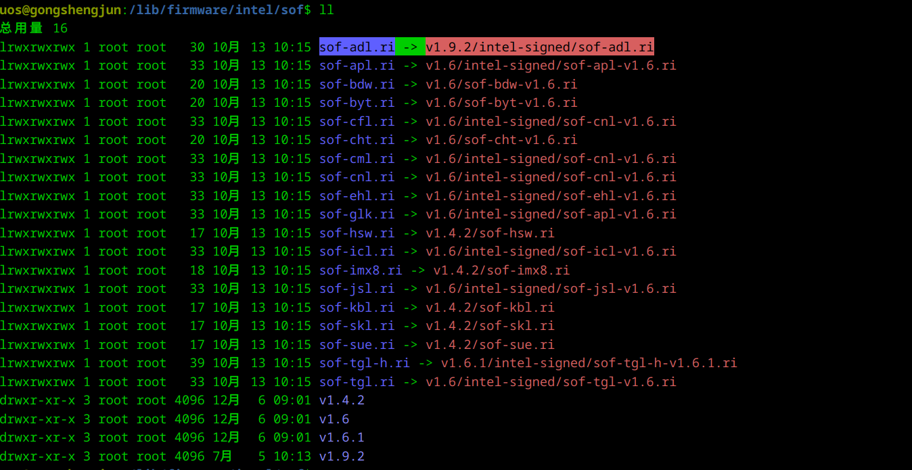Viewport: 912px width, 470px height.
Task: Select the sof-apl.ri symlink name
Action: click(357, 66)
